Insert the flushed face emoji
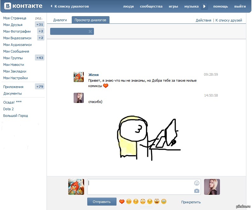The image size is (252, 210). pyautogui.click(x=143, y=202)
